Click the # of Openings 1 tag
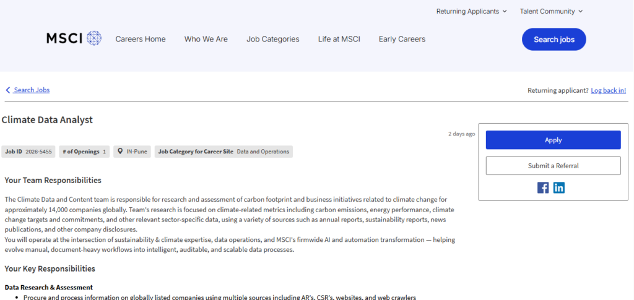634x300 pixels. click(x=84, y=152)
